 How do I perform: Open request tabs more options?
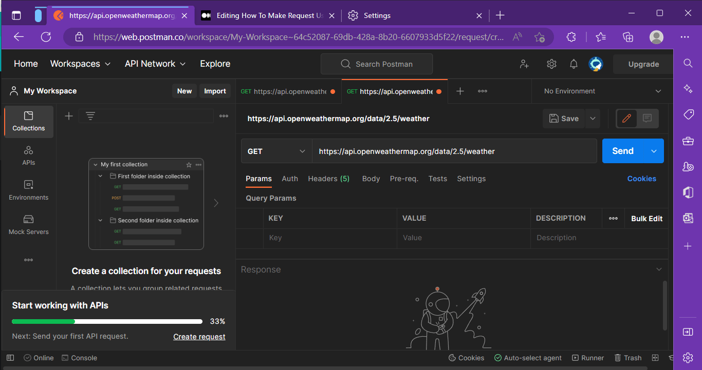point(483,91)
